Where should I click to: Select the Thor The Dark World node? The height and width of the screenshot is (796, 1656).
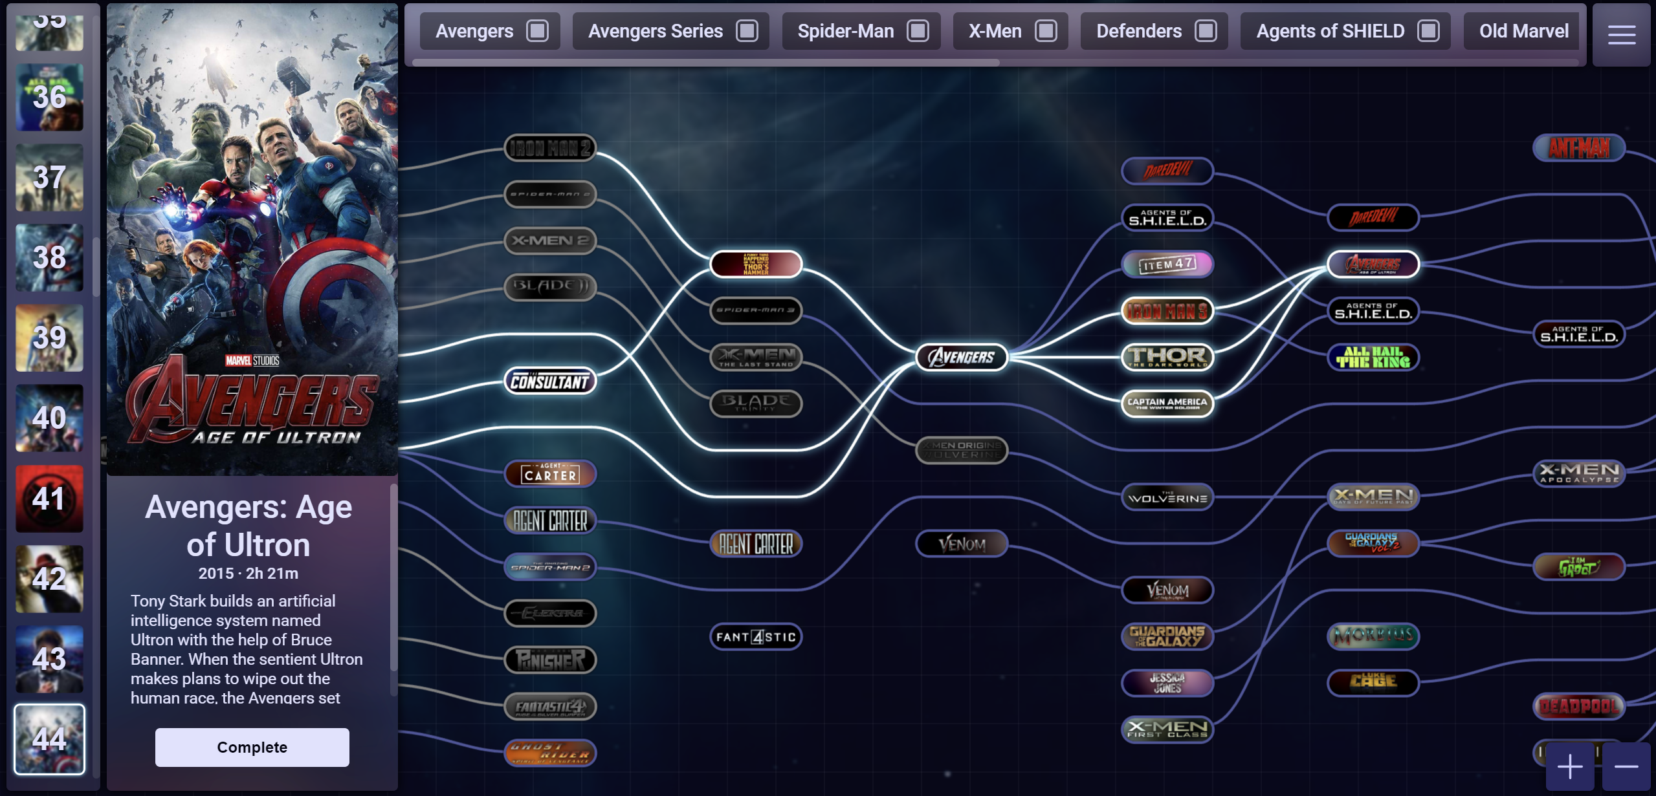(1167, 357)
